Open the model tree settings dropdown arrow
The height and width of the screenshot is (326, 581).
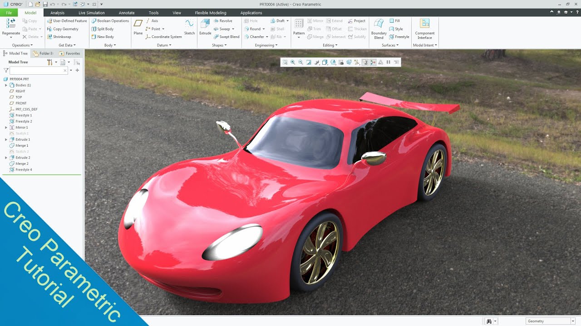pos(55,62)
